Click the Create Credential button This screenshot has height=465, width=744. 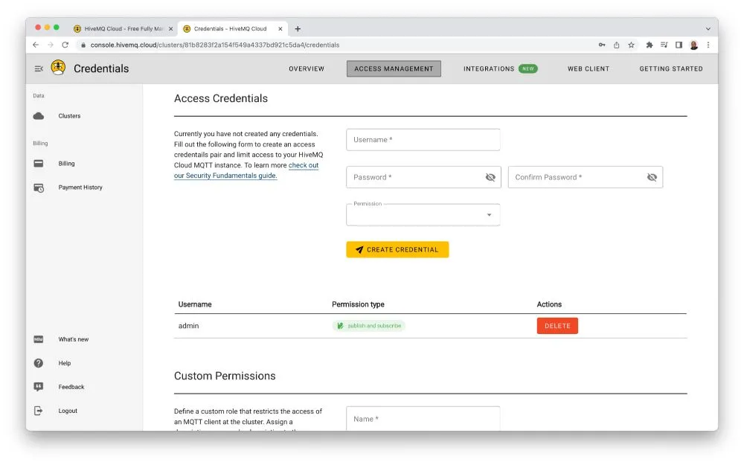pos(397,249)
